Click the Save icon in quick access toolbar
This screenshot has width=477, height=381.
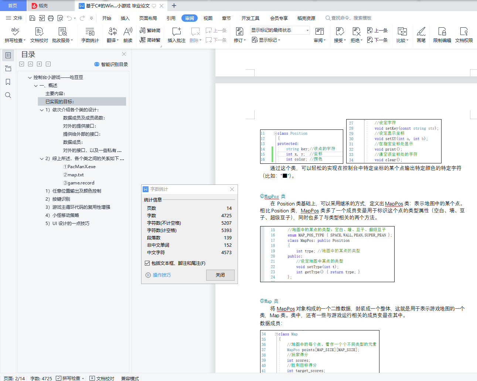pyautogui.click(x=32, y=18)
